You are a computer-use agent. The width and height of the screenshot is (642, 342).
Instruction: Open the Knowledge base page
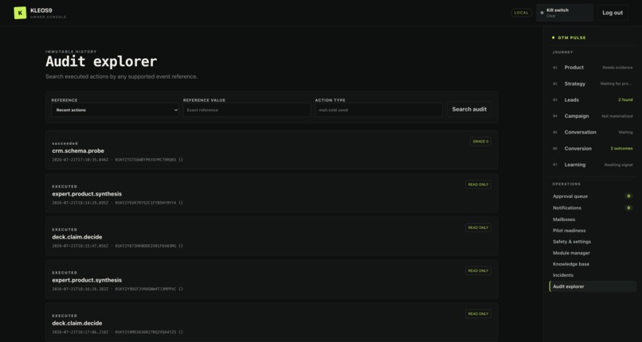593,264
